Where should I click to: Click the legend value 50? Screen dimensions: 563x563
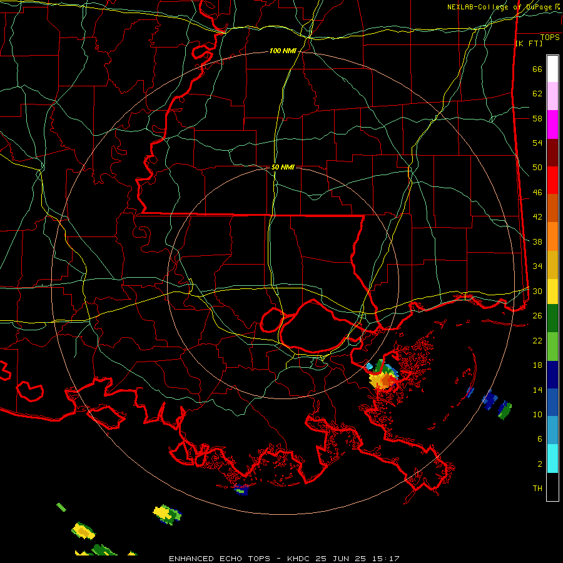pyautogui.click(x=537, y=168)
